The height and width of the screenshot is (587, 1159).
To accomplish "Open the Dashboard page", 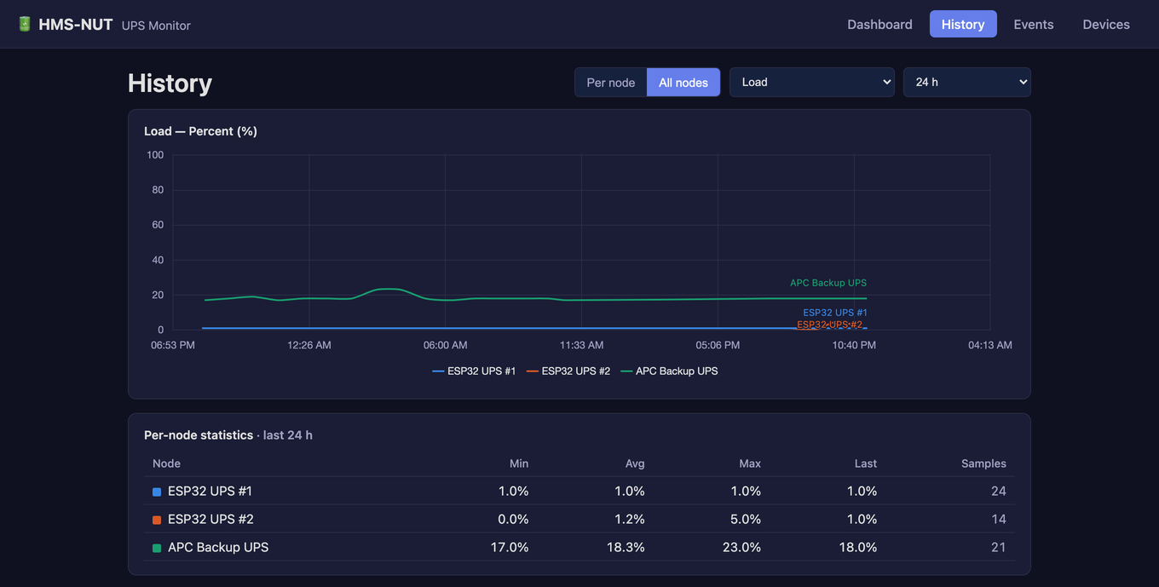I will (879, 24).
